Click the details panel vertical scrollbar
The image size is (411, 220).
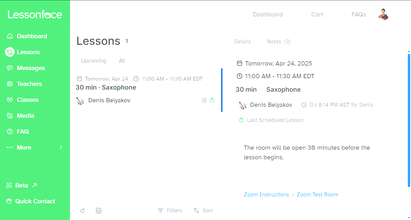(x=409, y=119)
